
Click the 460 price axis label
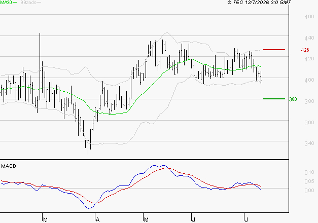pyautogui.click(x=309, y=17)
